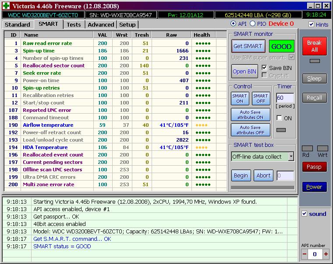Image resolution: width=333 pixels, height=264 pixels.
Task: Open the Off-line data collect dropdown
Action: pyautogui.click(x=291, y=156)
